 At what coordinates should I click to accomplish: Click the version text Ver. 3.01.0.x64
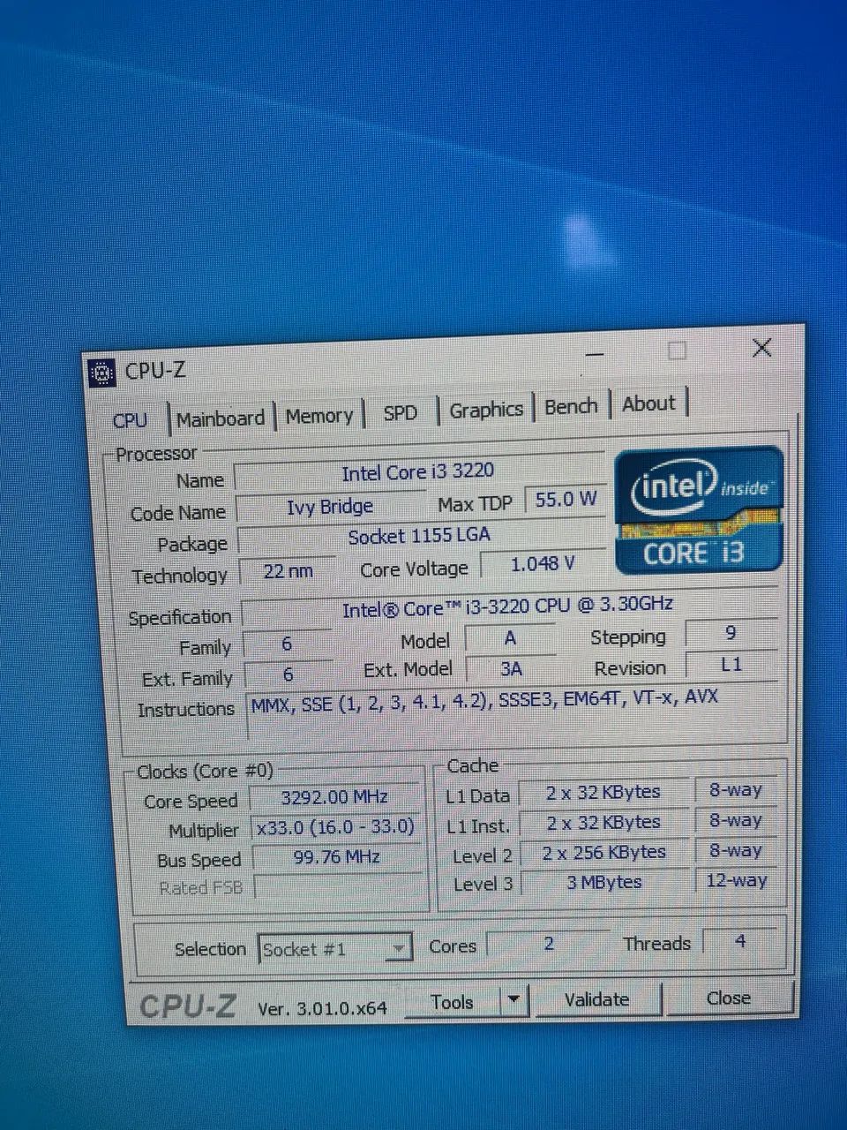(322, 1008)
